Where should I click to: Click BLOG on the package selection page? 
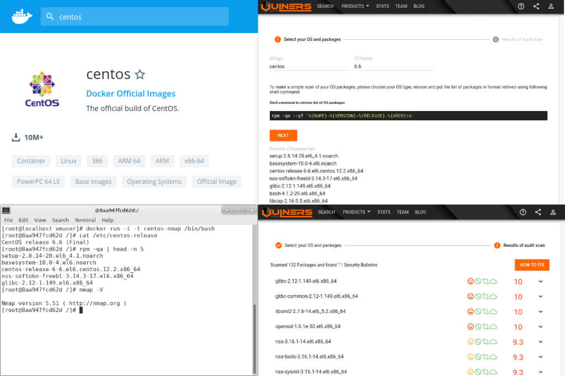419,6
